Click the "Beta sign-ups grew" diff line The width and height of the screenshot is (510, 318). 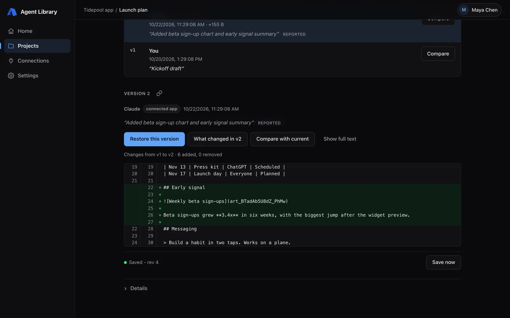coord(292,215)
